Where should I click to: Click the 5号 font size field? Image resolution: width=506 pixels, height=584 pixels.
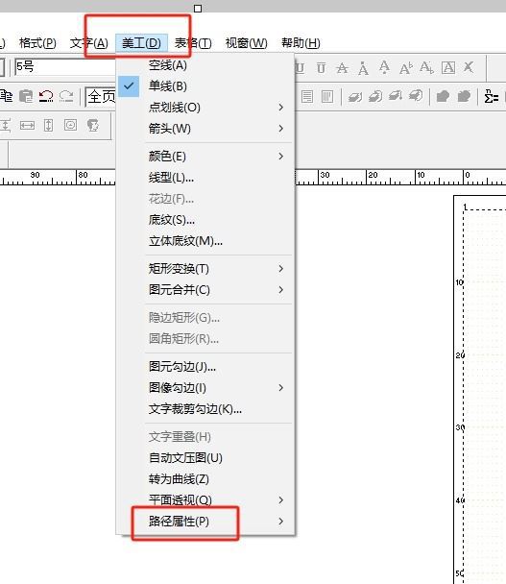(65, 67)
